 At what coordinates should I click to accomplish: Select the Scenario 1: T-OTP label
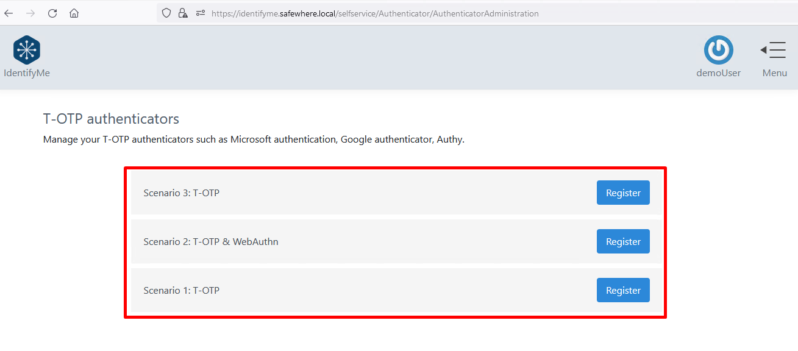[x=181, y=291]
